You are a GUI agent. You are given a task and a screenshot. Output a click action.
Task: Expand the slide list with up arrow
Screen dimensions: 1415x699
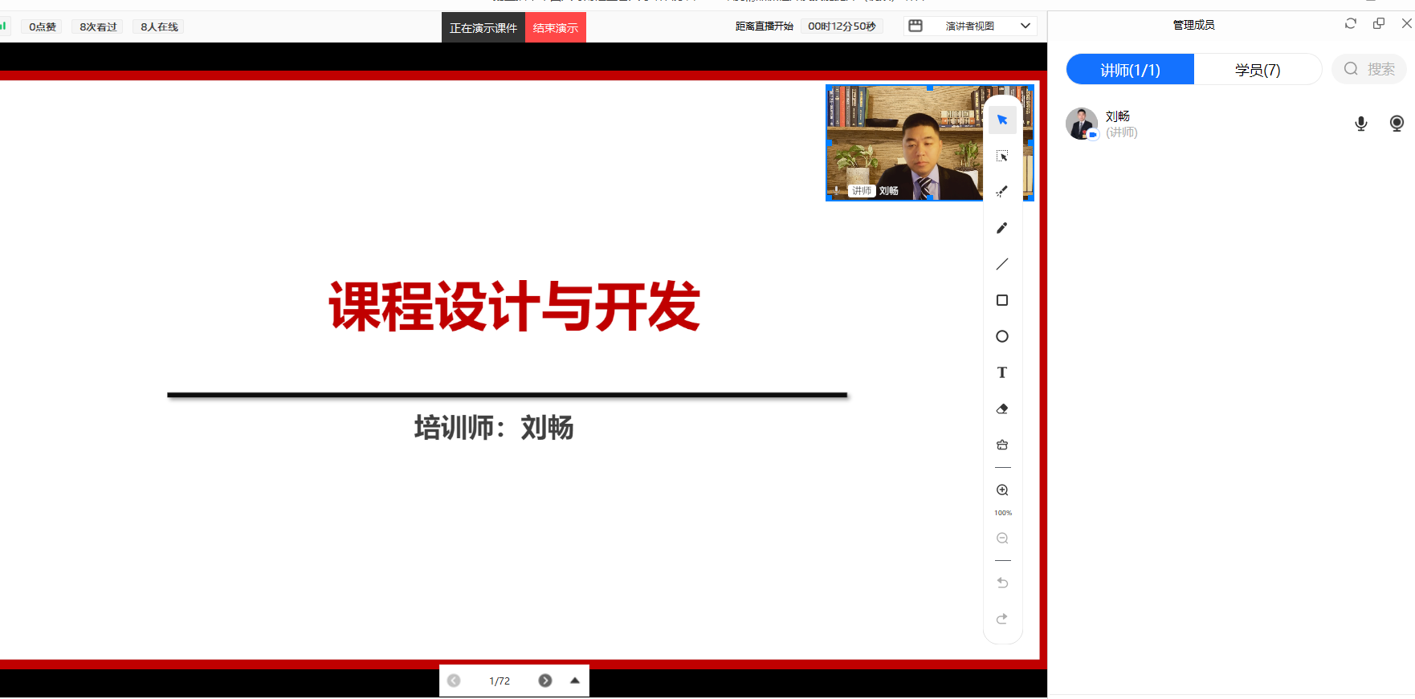click(575, 681)
